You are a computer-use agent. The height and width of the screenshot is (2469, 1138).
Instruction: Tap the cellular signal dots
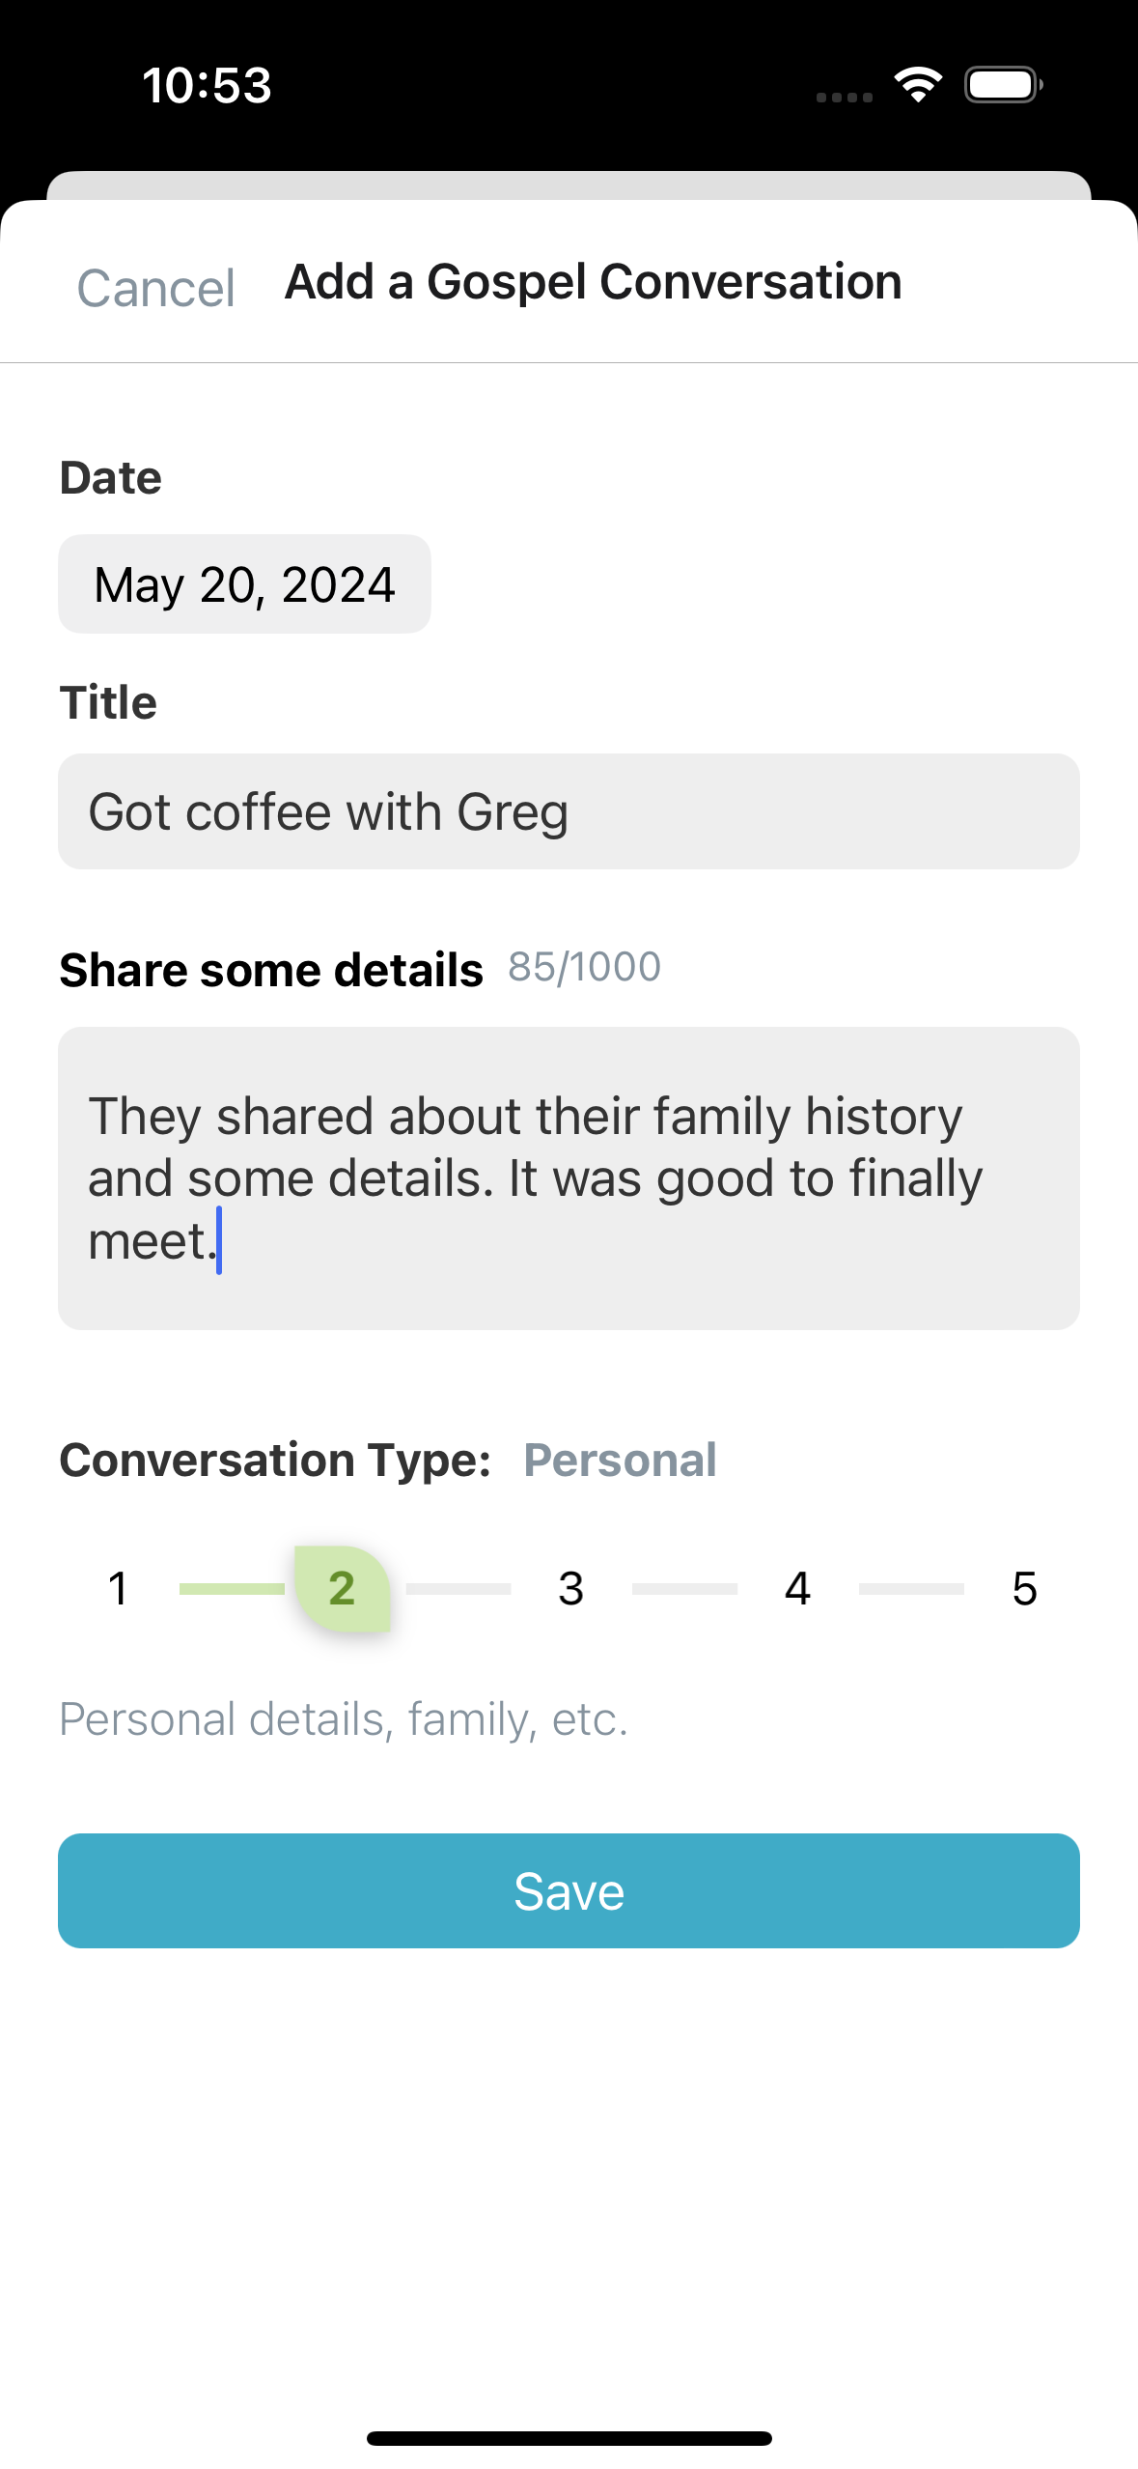844,97
